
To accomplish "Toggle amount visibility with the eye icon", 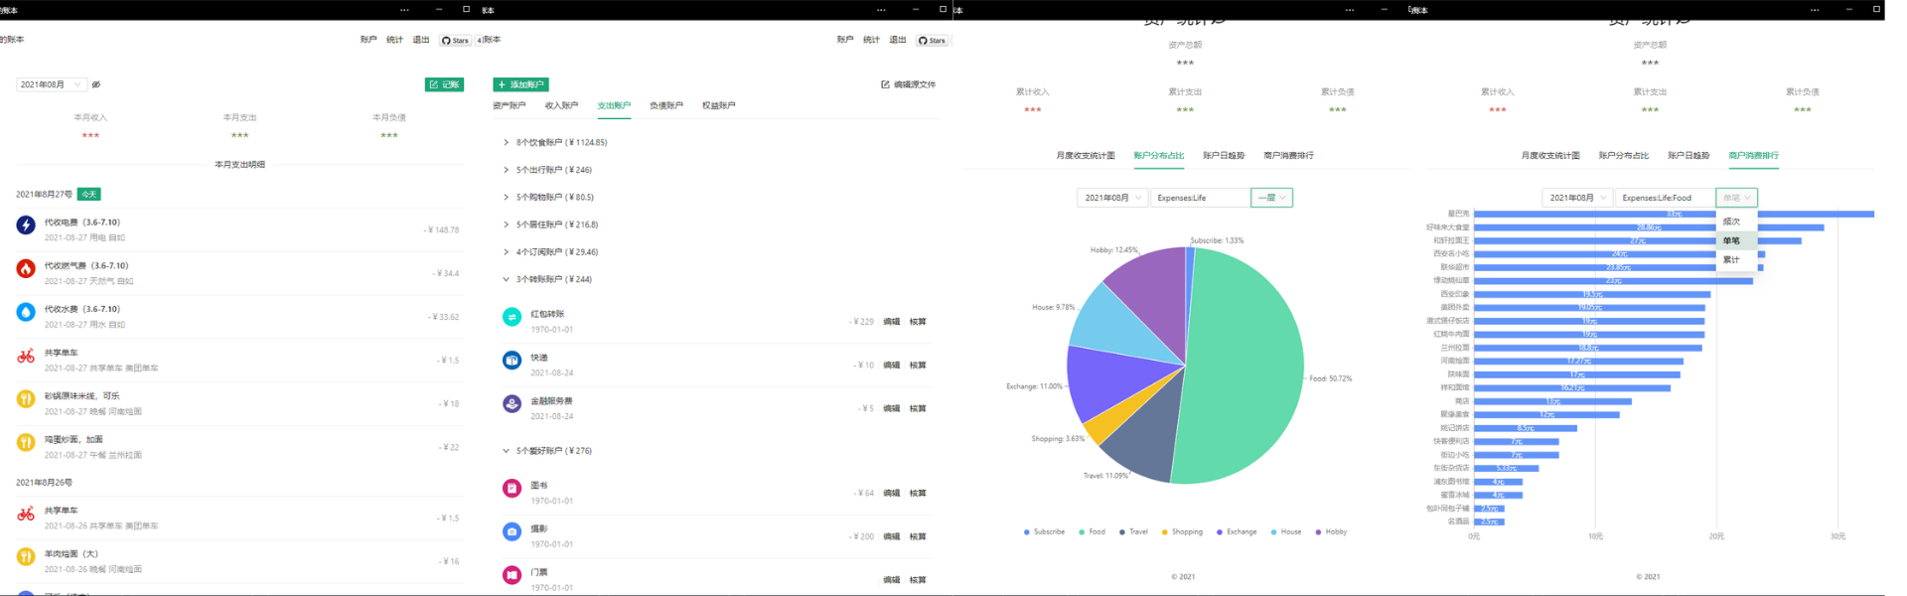I will click(96, 85).
